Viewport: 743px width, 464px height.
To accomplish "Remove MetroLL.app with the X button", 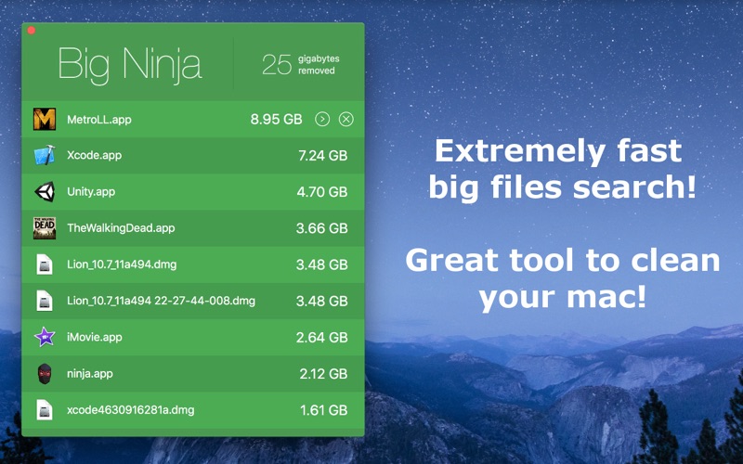I will pos(345,120).
